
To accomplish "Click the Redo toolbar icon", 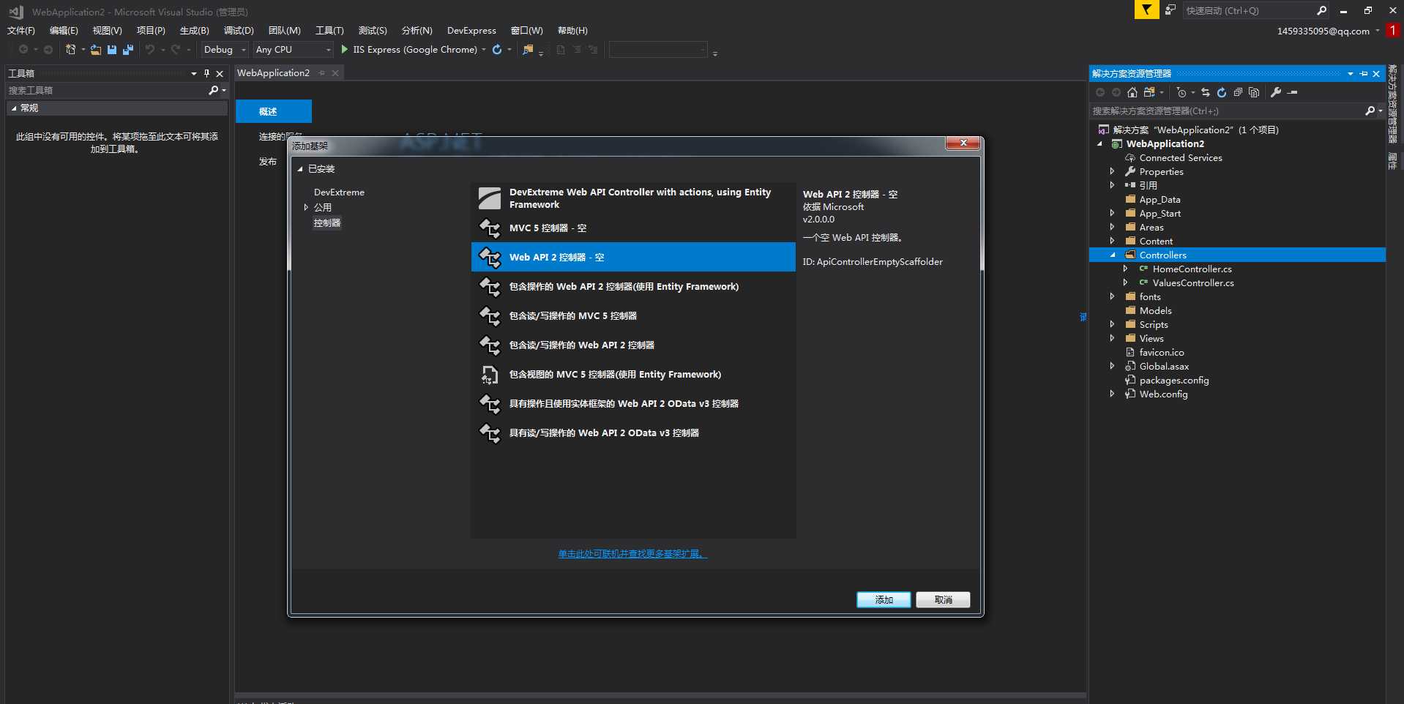I will [176, 50].
